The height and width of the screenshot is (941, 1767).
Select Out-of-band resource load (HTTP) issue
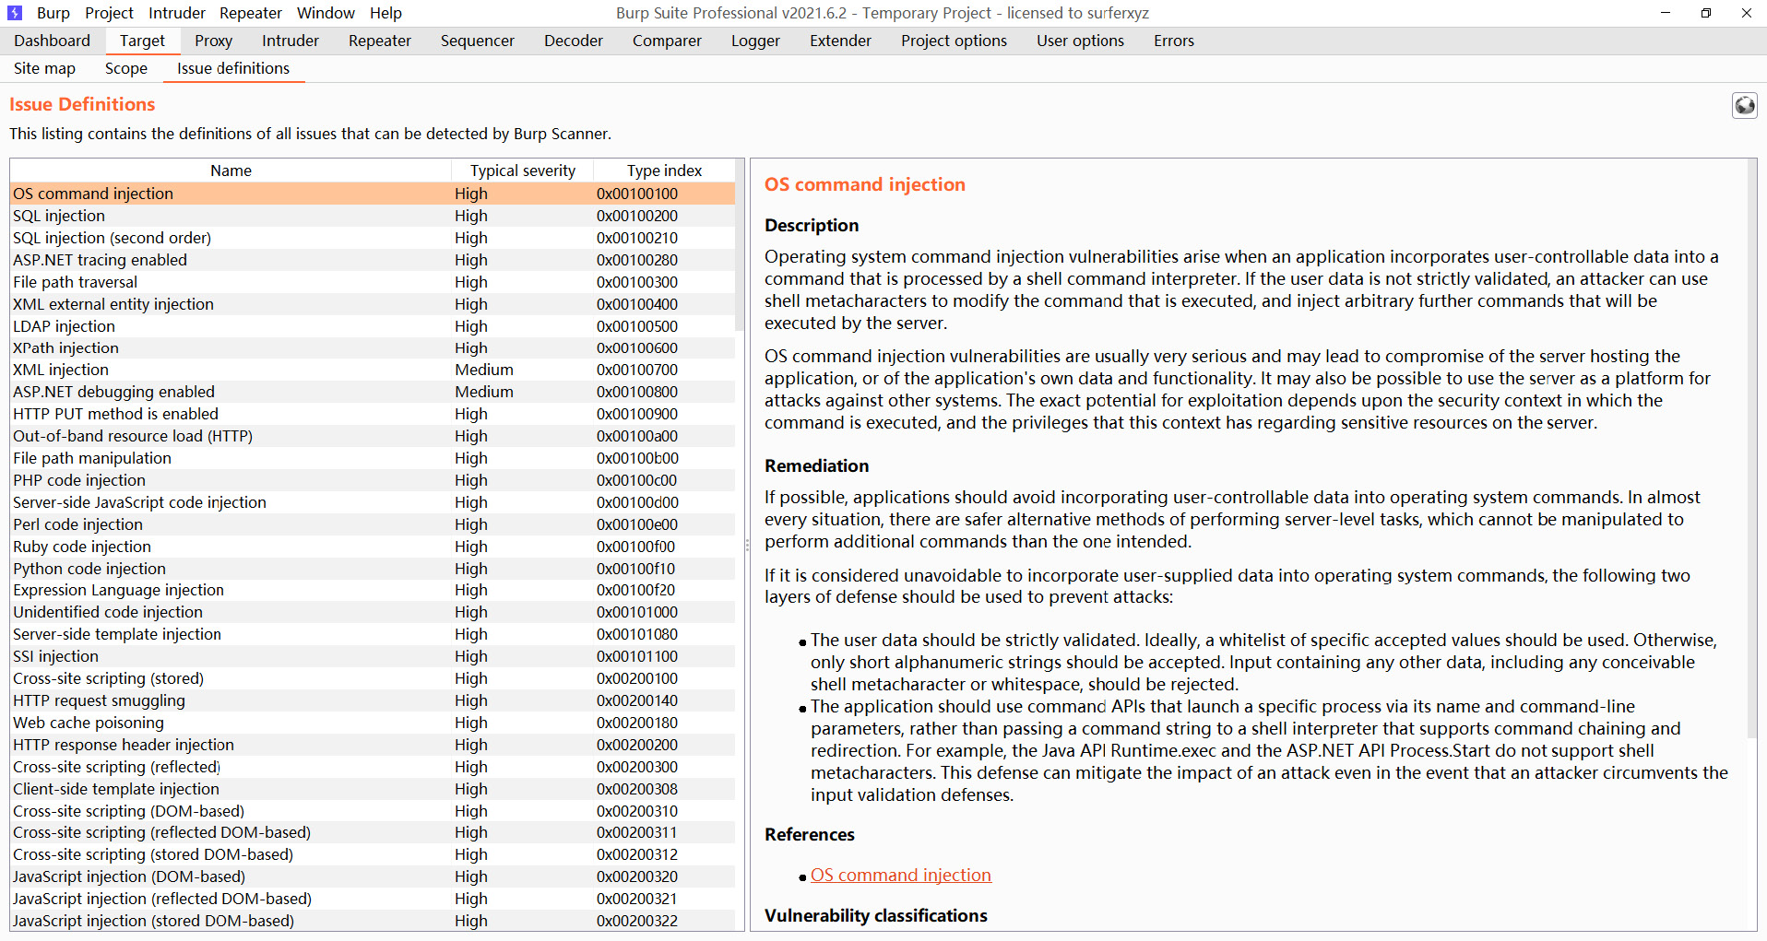point(373,436)
